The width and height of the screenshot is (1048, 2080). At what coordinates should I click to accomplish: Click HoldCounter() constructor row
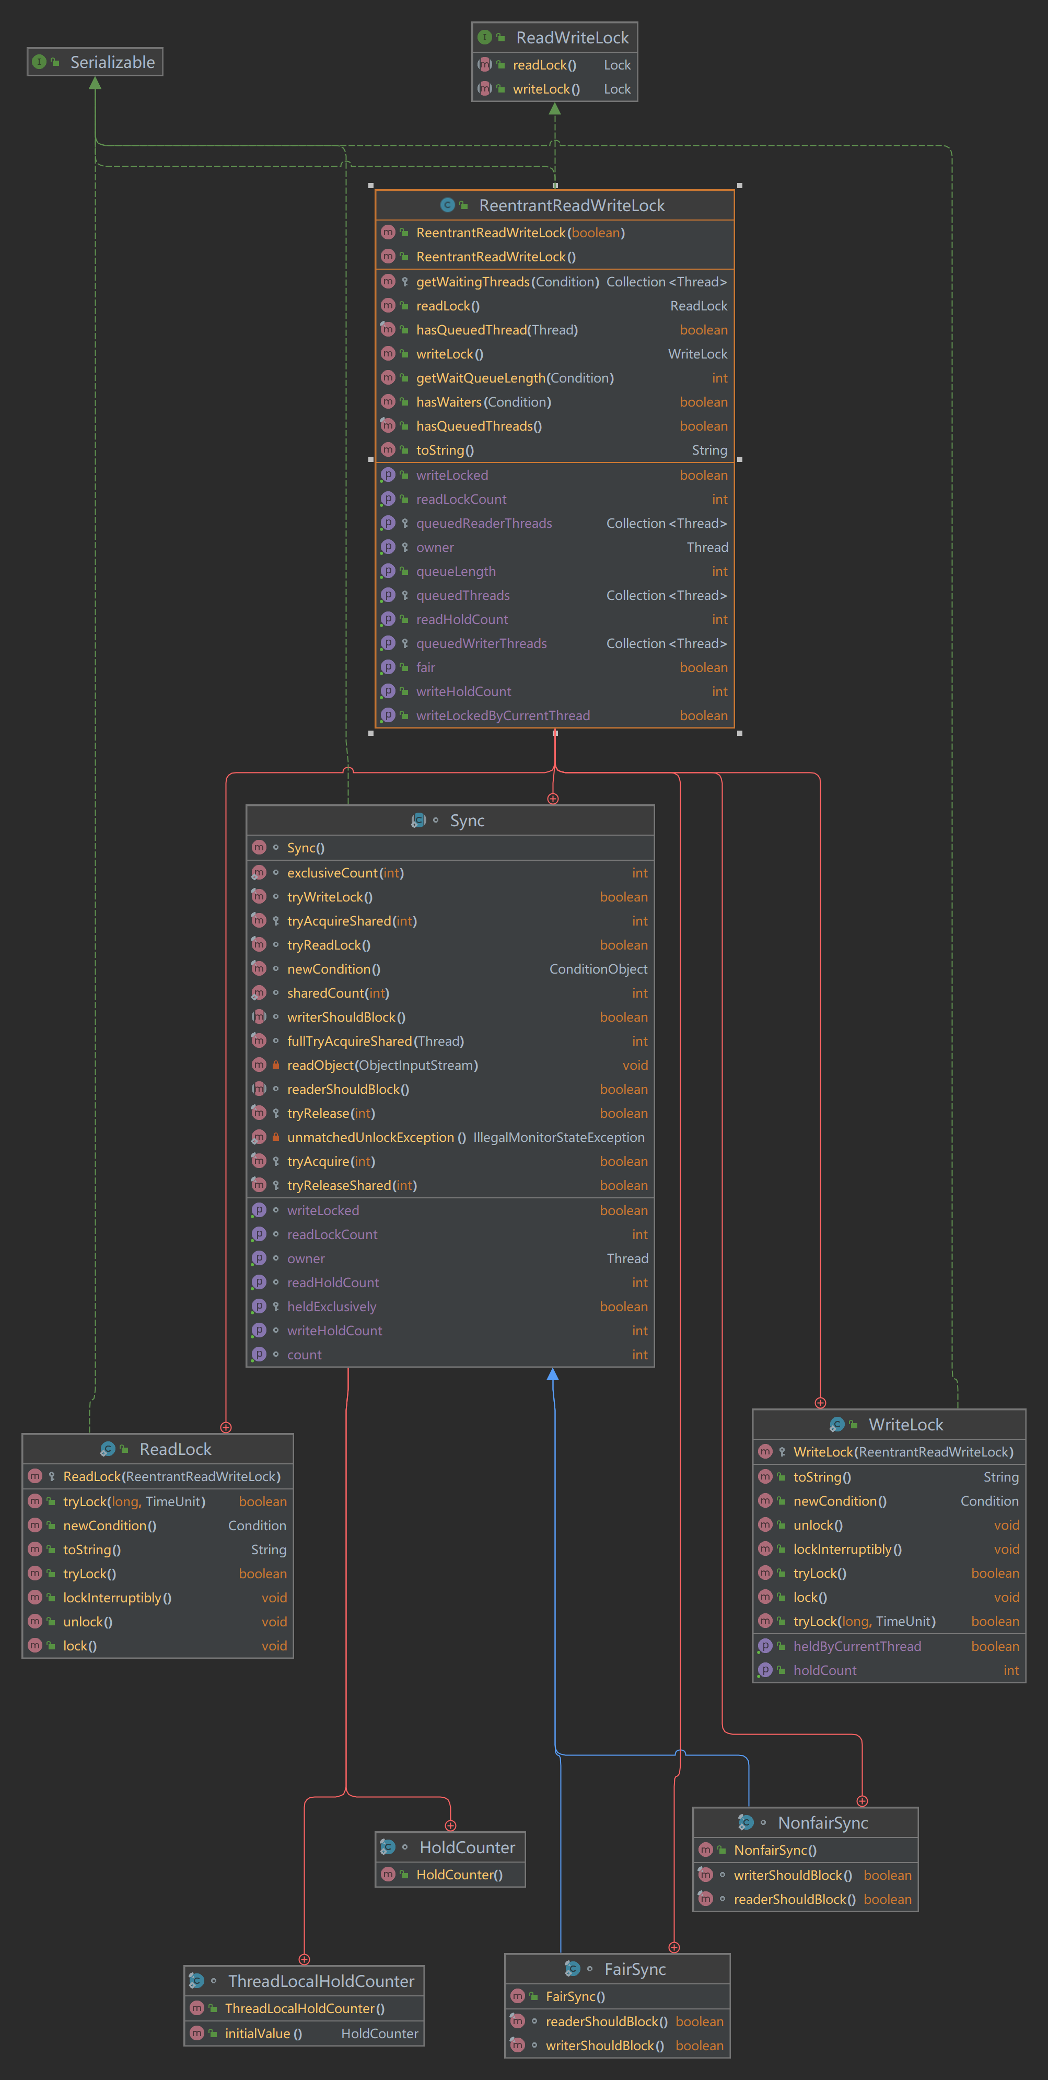coord(450,1874)
